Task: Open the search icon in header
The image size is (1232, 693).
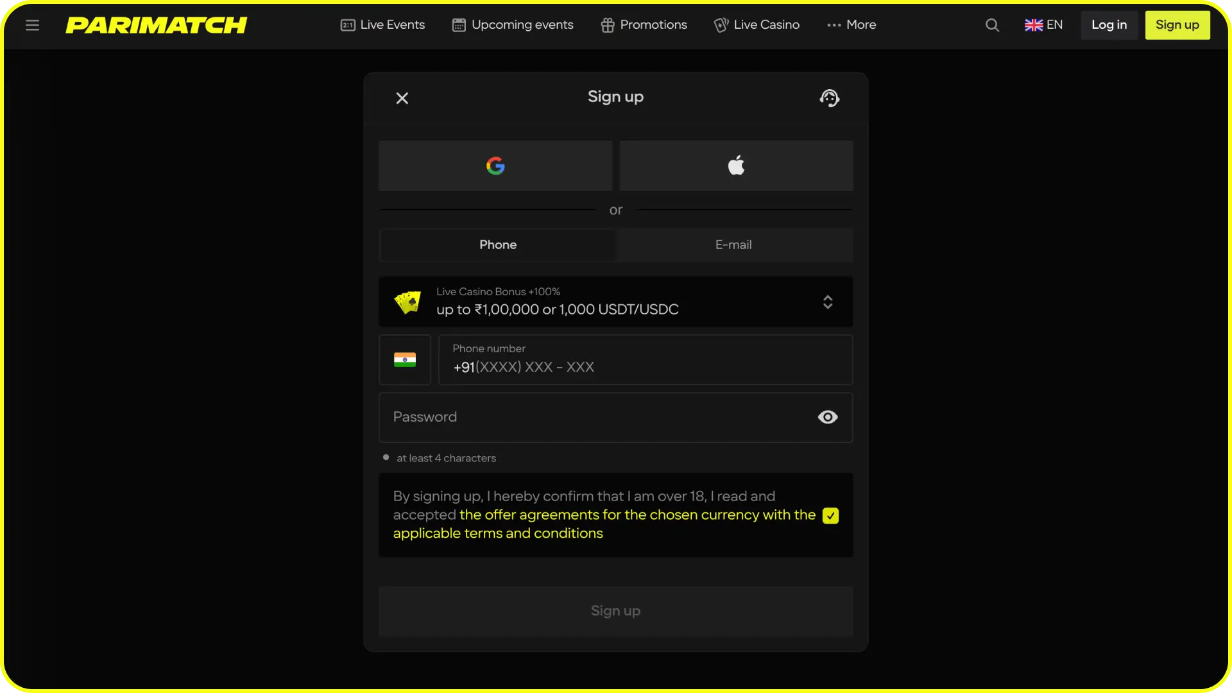Action: (x=992, y=25)
